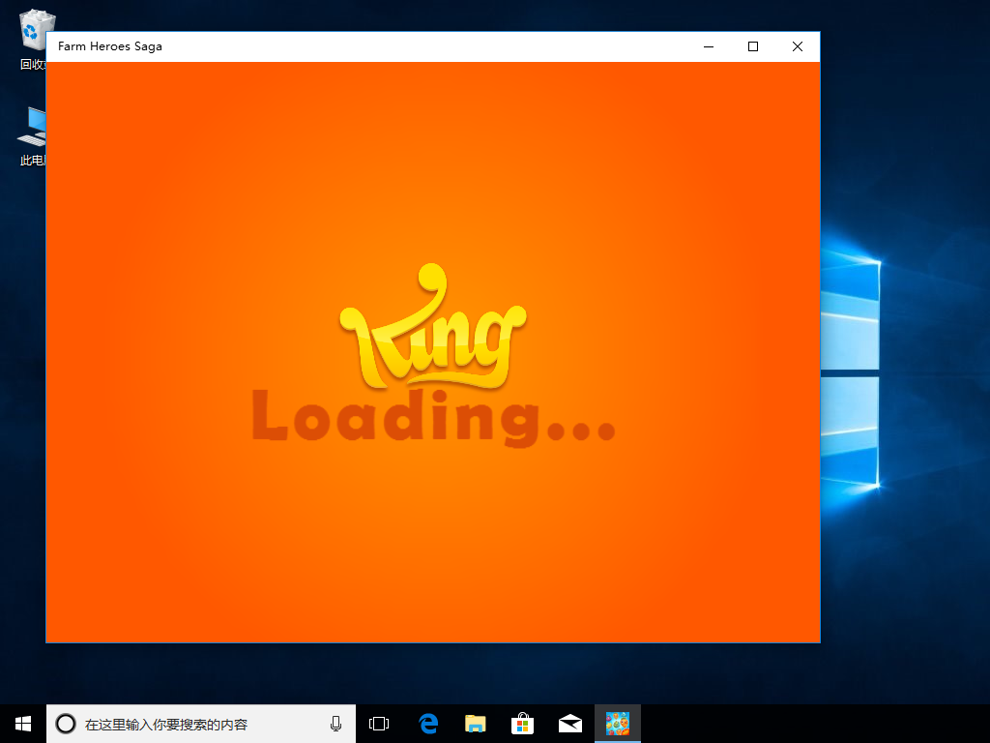The height and width of the screenshot is (743, 990).
Task: Click the King logo in the game
Action: [x=433, y=326]
